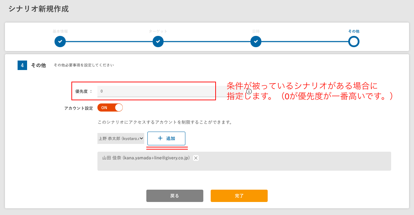The width and height of the screenshot is (414, 215).
Task: Remove 山田 佳奈 with the X icon
Action: [196, 158]
